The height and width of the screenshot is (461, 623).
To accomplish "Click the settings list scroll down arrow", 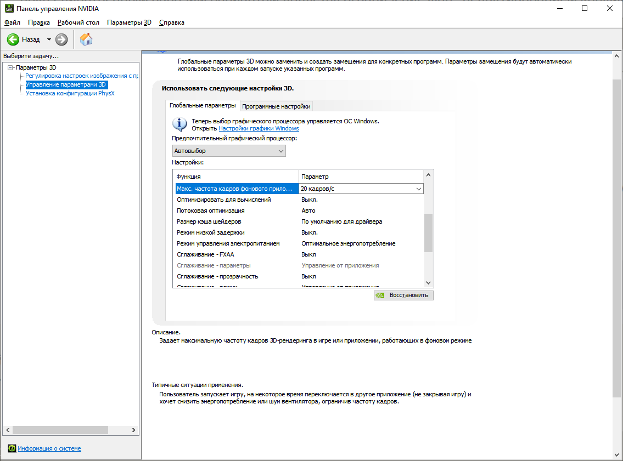I will (x=428, y=283).
